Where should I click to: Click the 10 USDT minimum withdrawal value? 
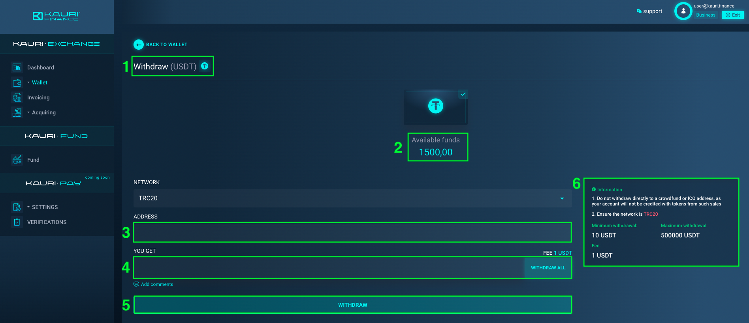point(604,235)
